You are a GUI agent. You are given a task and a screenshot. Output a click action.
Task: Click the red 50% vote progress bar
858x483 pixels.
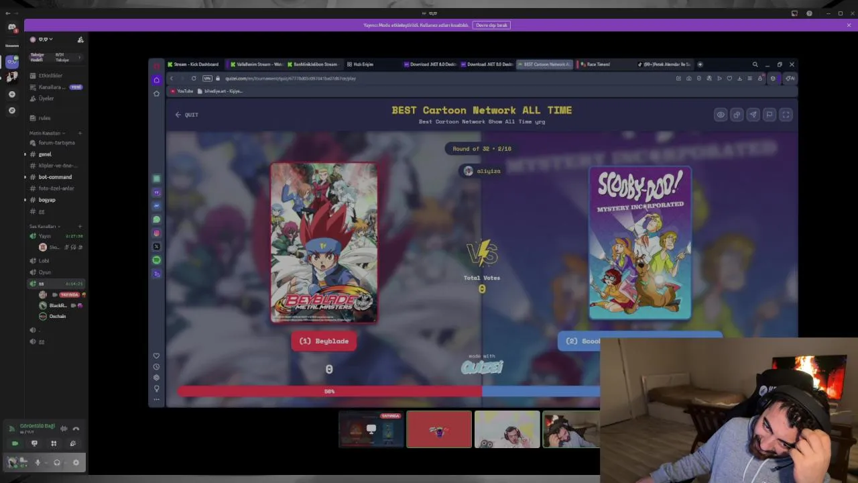tap(329, 391)
